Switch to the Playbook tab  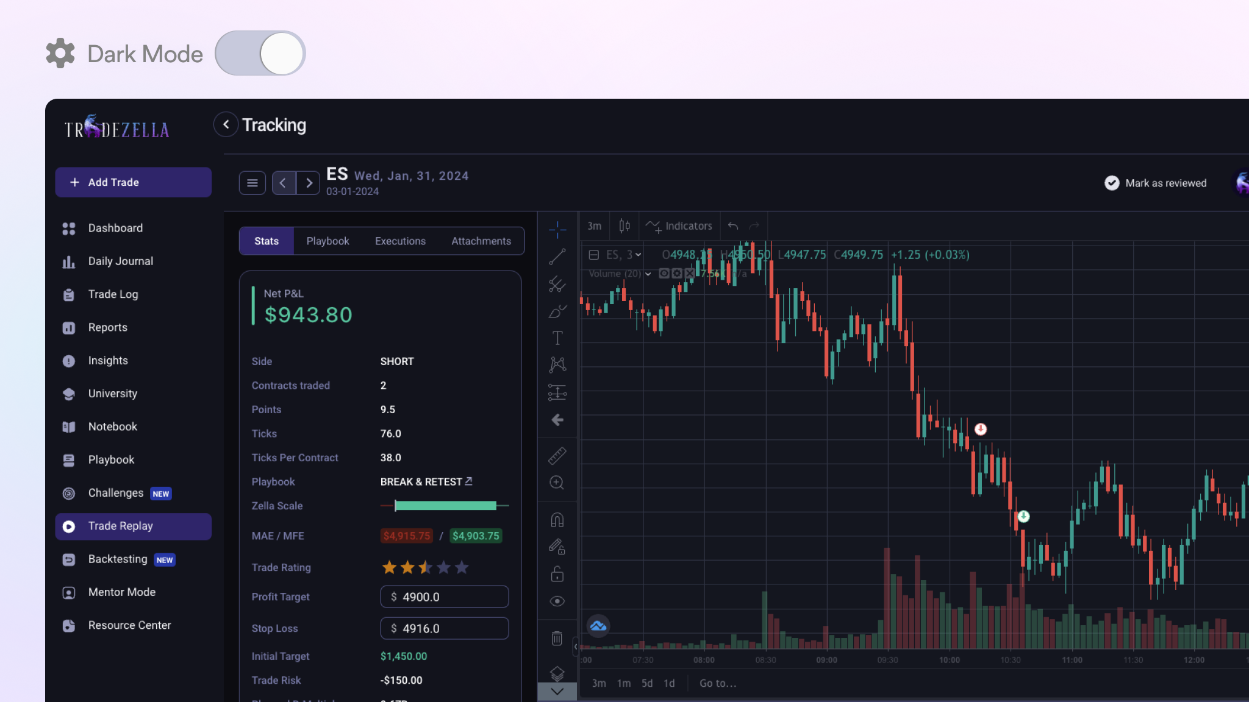(327, 241)
